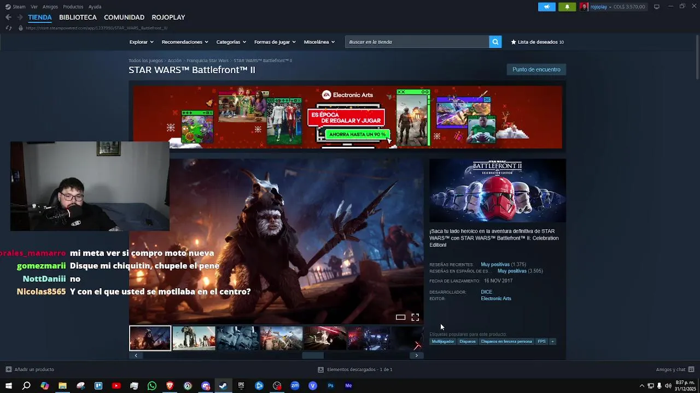Image resolution: width=700 pixels, height=393 pixels.
Task: Click Añadir un producto
Action: pos(30,370)
